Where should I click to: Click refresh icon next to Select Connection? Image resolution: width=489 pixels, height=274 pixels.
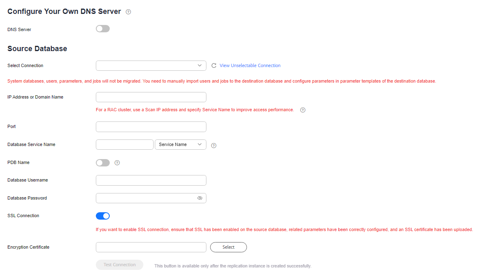(x=214, y=65)
